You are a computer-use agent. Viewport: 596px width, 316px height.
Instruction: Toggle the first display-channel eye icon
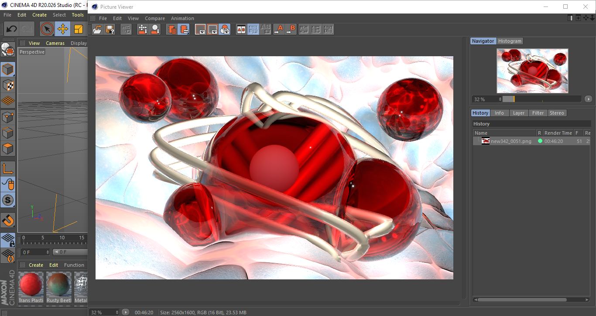pos(200,29)
